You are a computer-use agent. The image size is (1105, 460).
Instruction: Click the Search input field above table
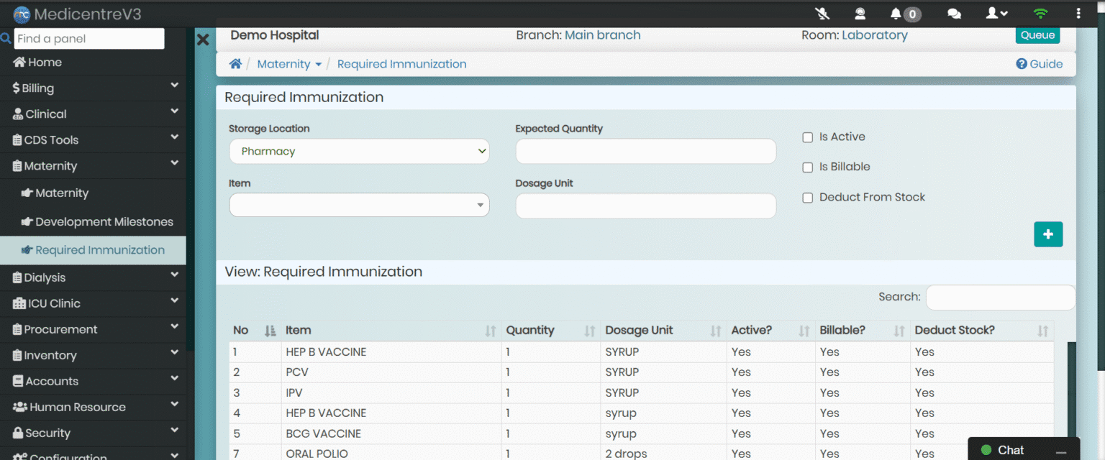point(1000,297)
